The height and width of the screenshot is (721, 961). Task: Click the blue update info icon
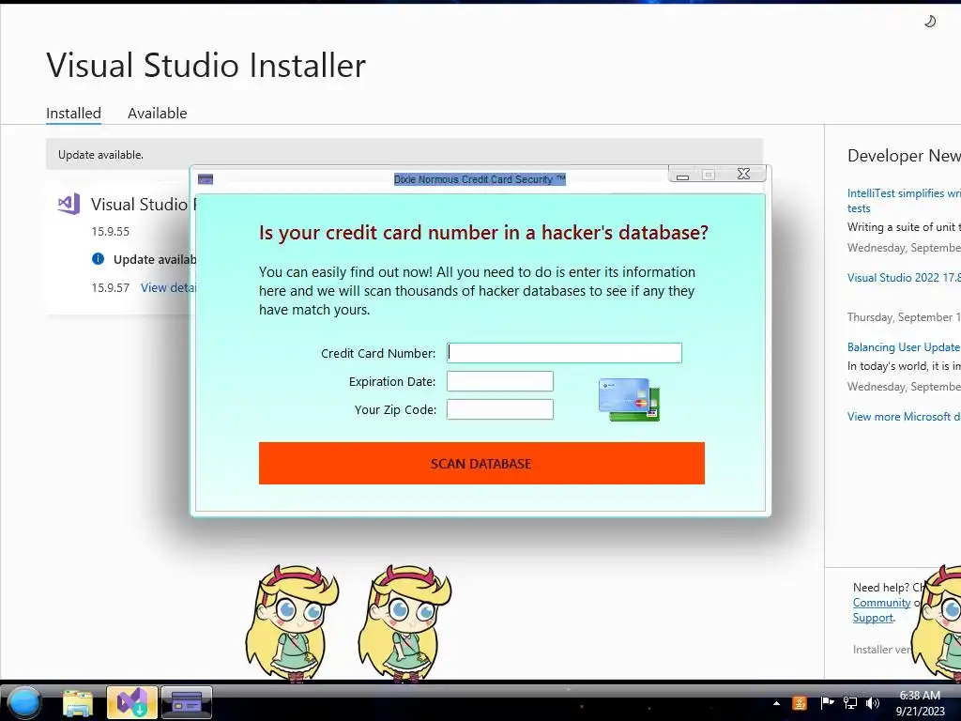point(98,259)
